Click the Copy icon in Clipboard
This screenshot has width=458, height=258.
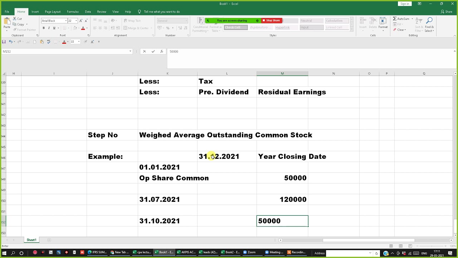pos(15,24)
